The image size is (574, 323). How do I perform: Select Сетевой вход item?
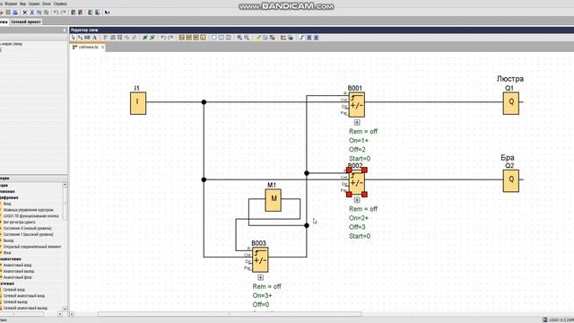click(14, 290)
